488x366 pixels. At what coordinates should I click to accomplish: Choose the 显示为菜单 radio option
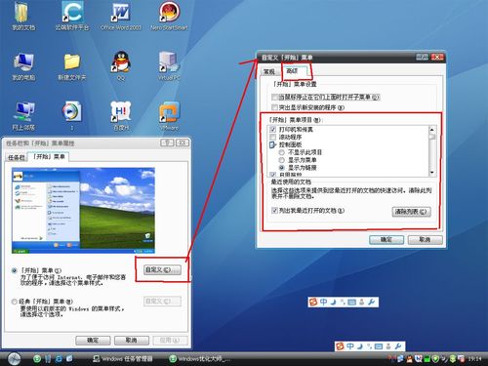point(282,160)
